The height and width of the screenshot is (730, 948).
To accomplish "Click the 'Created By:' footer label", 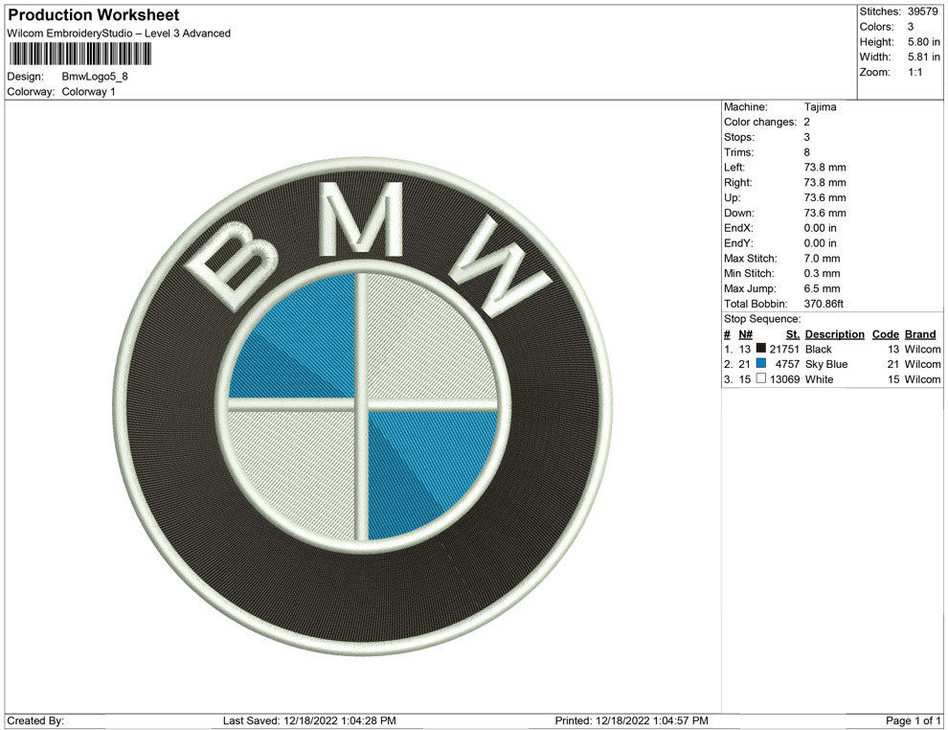I will [35, 720].
